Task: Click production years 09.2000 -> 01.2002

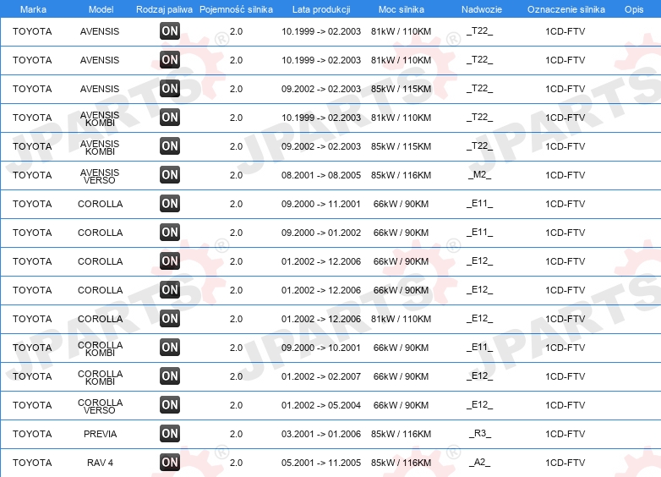Action: coord(321,233)
